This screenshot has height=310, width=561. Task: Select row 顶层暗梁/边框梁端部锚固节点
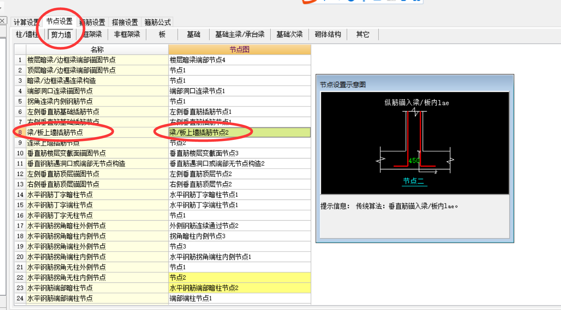pos(97,70)
